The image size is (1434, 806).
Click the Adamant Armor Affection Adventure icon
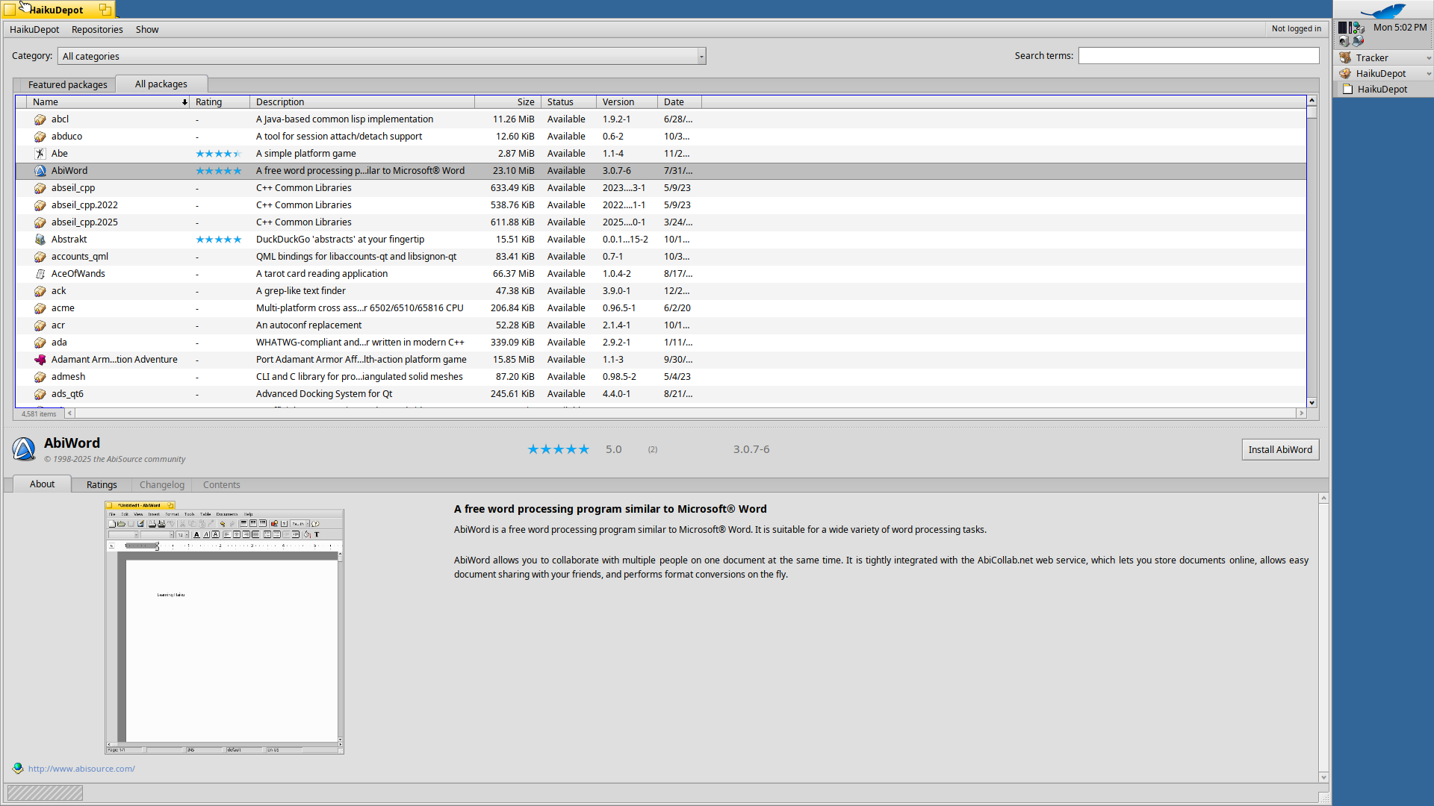pos(40,360)
